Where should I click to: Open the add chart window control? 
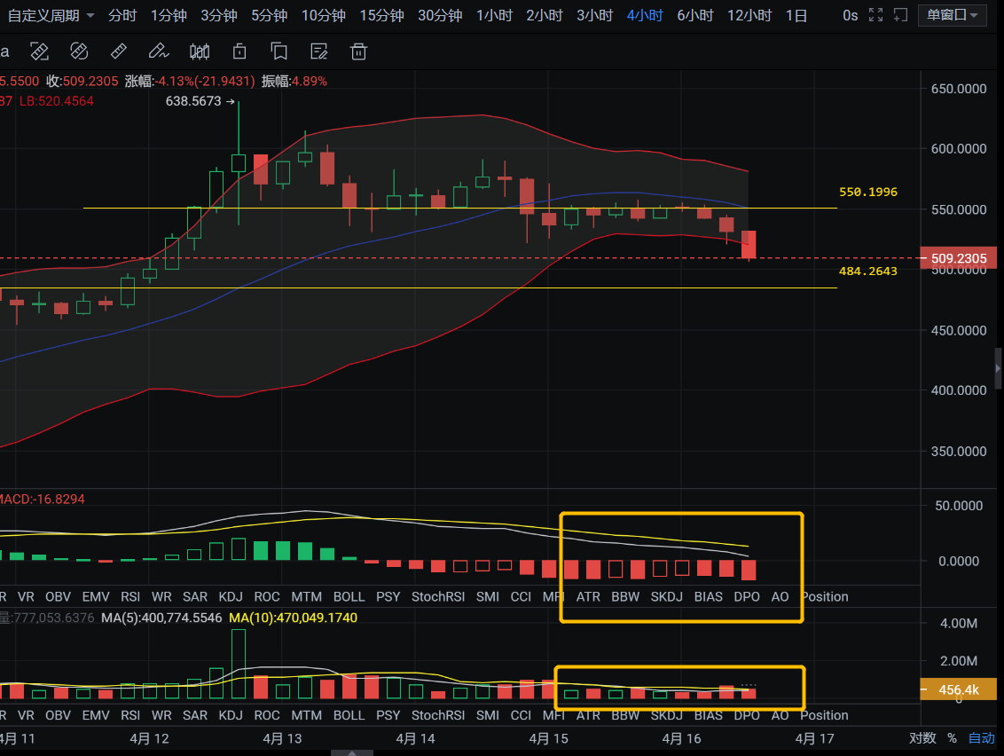[901, 14]
